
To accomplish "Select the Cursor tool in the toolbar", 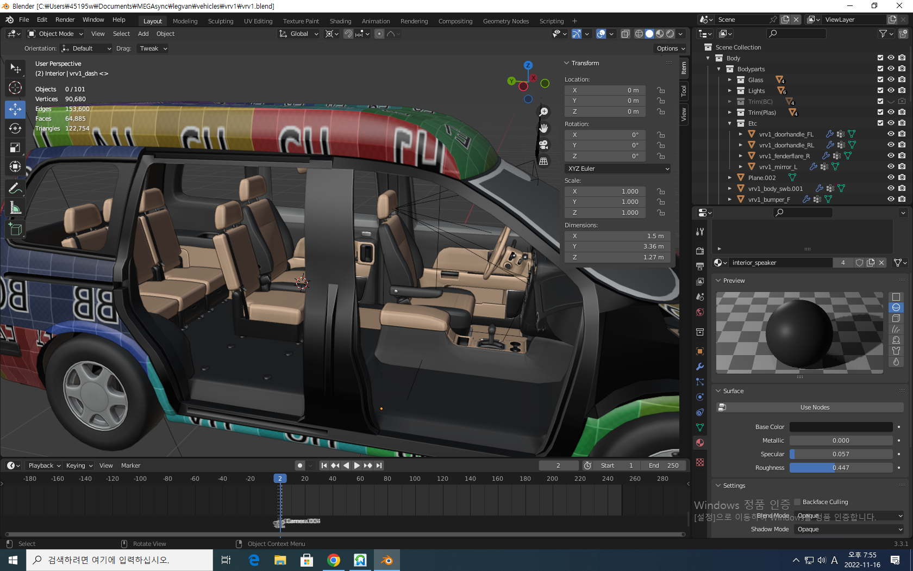I will click(x=15, y=88).
